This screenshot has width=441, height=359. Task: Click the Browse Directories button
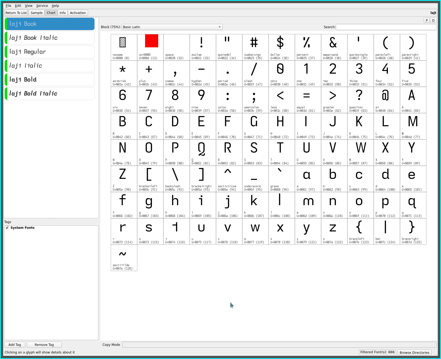tap(414, 353)
